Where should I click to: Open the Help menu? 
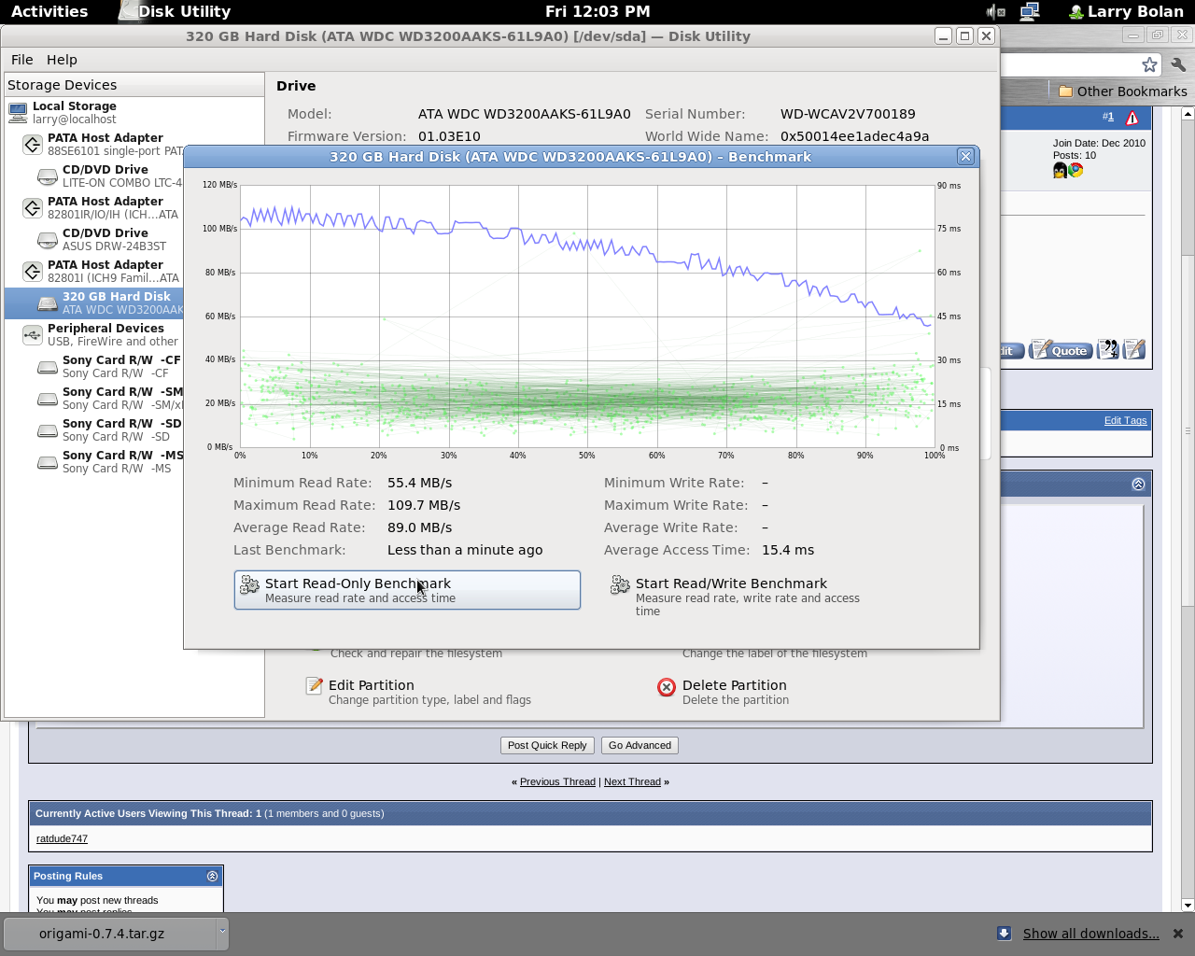pos(62,60)
